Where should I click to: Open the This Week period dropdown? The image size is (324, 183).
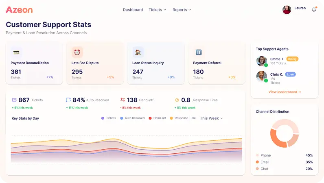pyautogui.click(x=211, y=118)
